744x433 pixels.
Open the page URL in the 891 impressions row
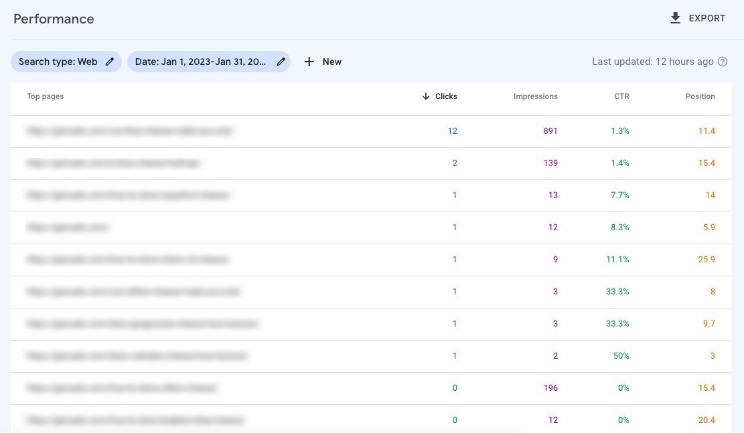tap(129, 131)
